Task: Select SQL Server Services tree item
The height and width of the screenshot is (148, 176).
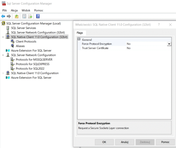Action: tap(23, 28)
